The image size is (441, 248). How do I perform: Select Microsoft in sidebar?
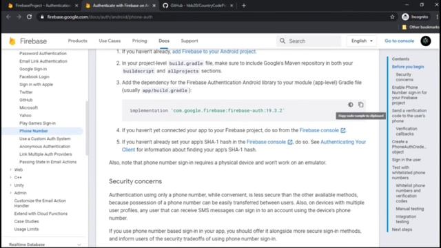(28, 107)
